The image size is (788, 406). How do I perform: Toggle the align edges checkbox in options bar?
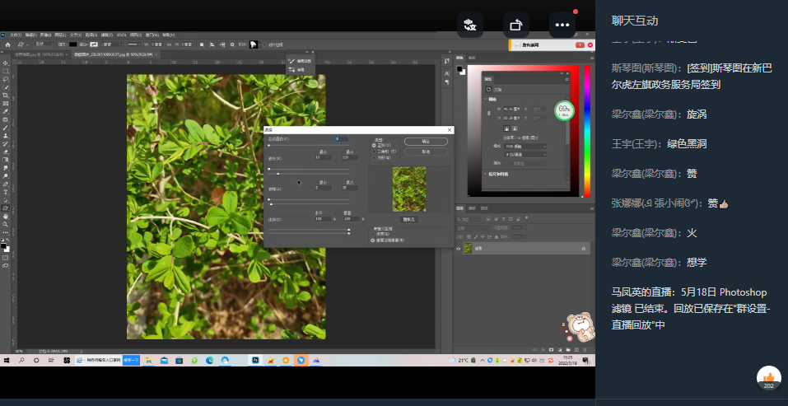click(265, 44)
